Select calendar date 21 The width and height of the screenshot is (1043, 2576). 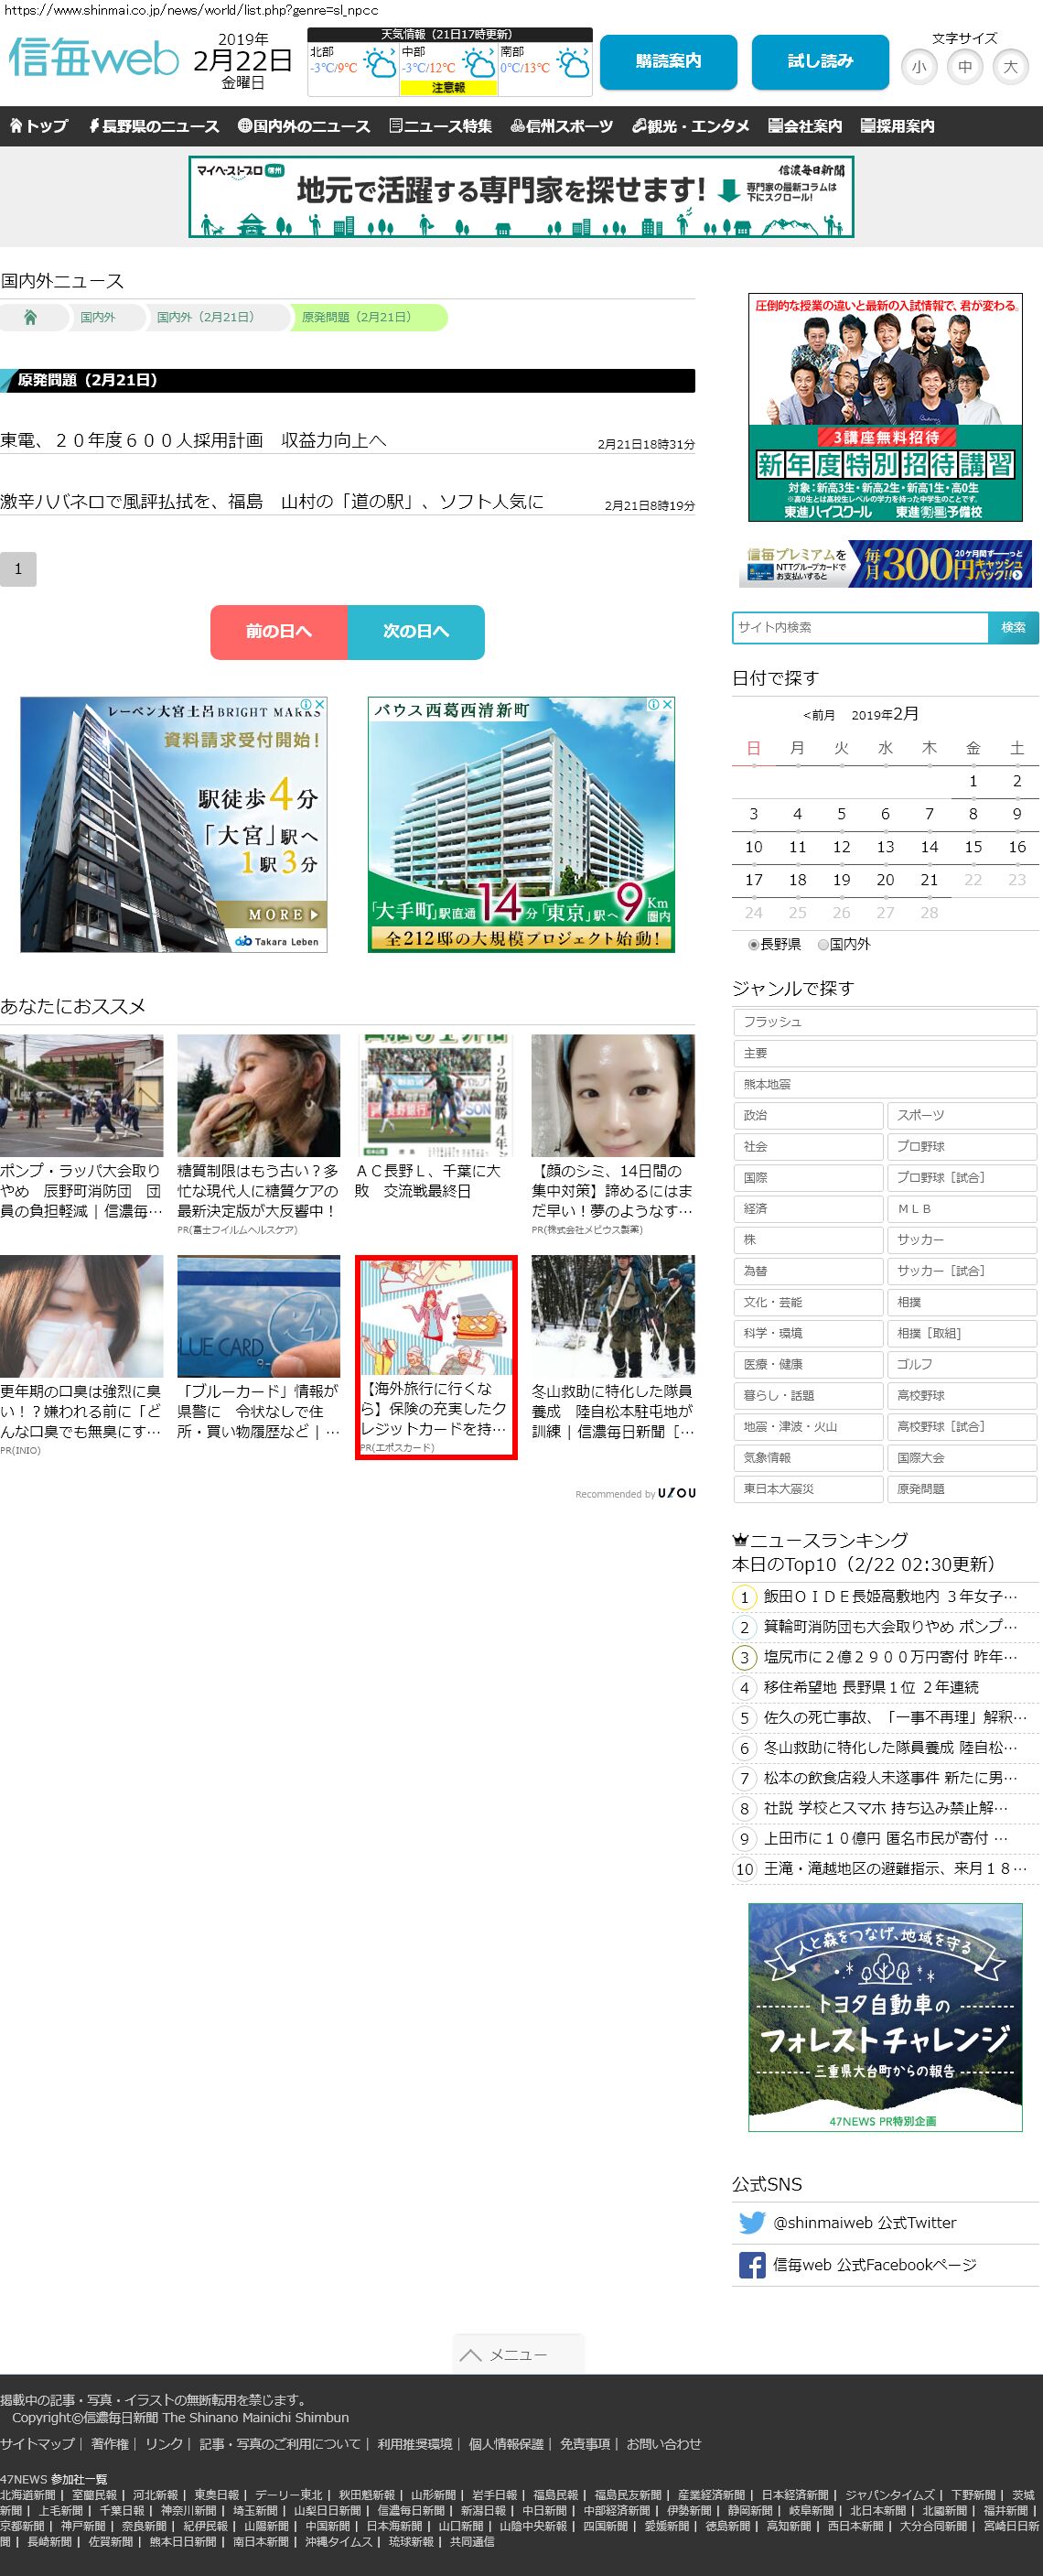(930, 880)
